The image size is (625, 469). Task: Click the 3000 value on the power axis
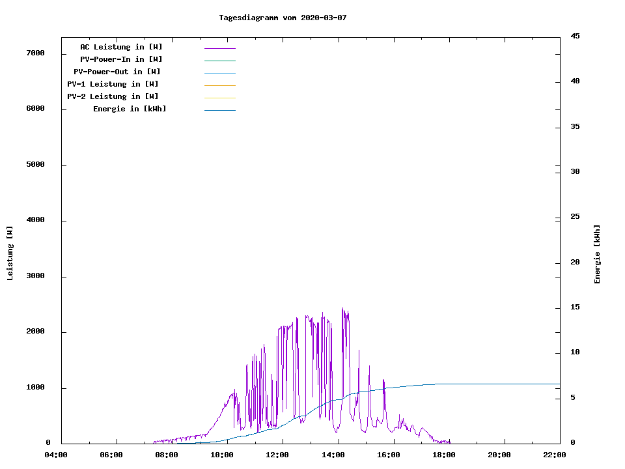pos(35,276)
